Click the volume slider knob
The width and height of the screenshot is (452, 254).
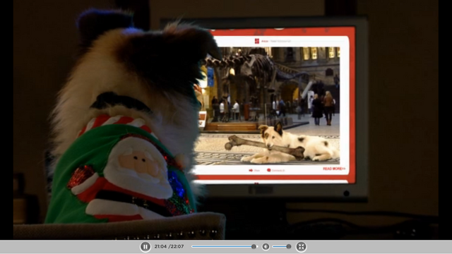click(x=289, y=246)
